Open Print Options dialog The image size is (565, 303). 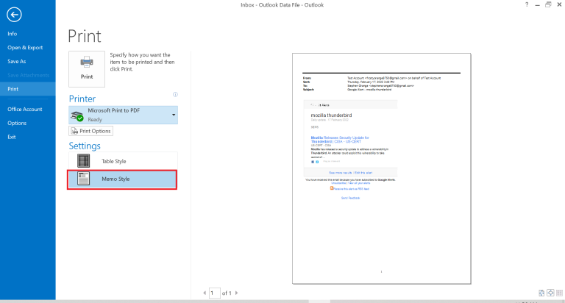(90, 131)
